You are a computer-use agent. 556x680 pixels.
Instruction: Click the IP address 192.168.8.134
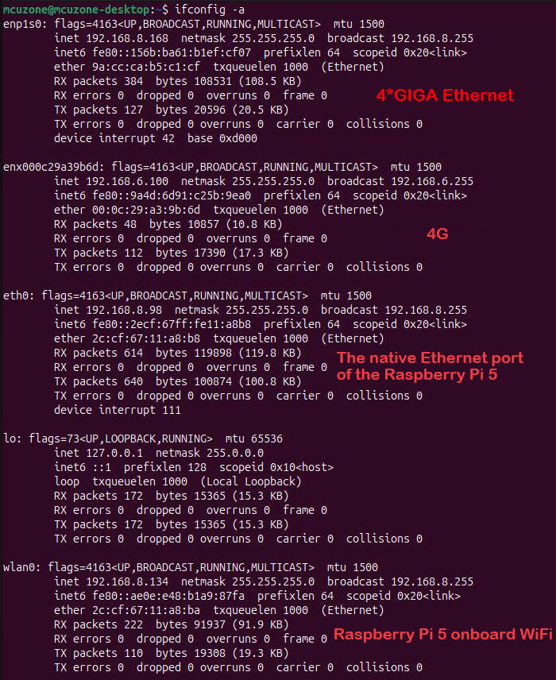(127, 581)
